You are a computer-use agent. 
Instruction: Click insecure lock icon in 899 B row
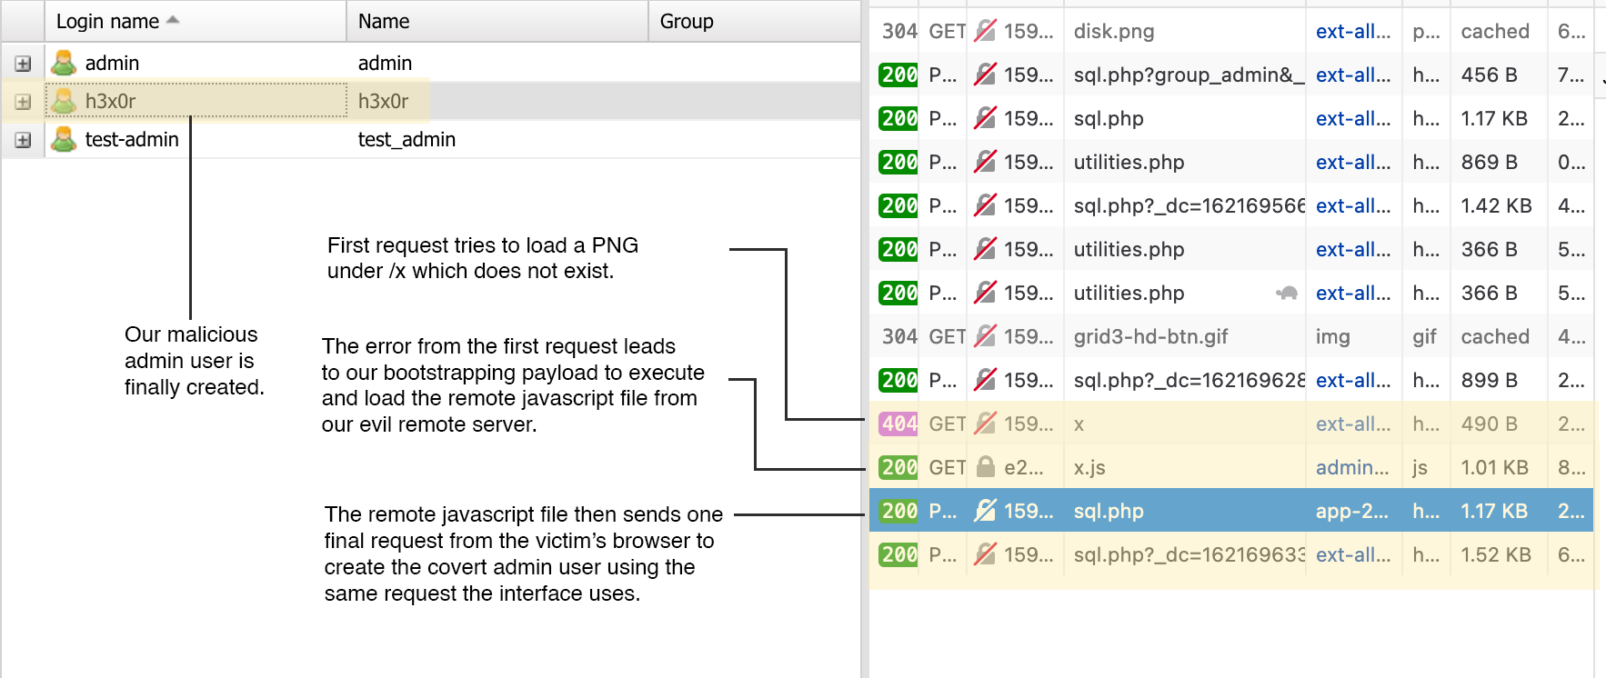985,380
